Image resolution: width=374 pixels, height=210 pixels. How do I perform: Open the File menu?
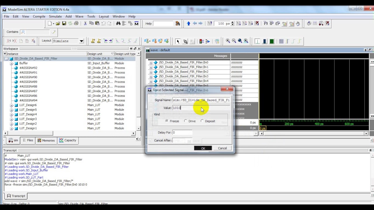(6, 16)
